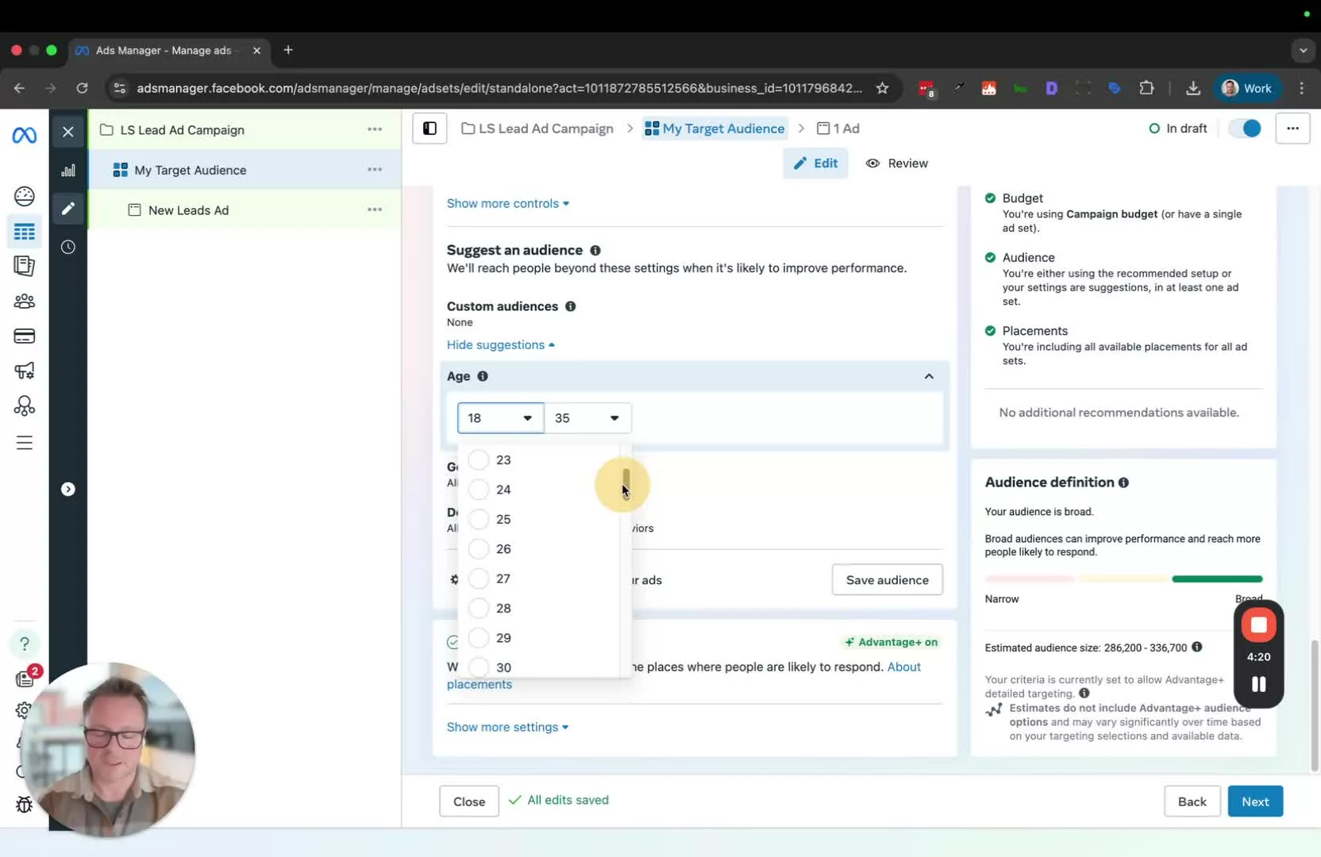Click the chart performance icon
This screenshot has width=1321, height=857.
pyautogui.click(x=68, y=171)
